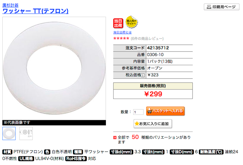Click the large washer product image
The height and width of the screenshot is (165, 243).
54,68
